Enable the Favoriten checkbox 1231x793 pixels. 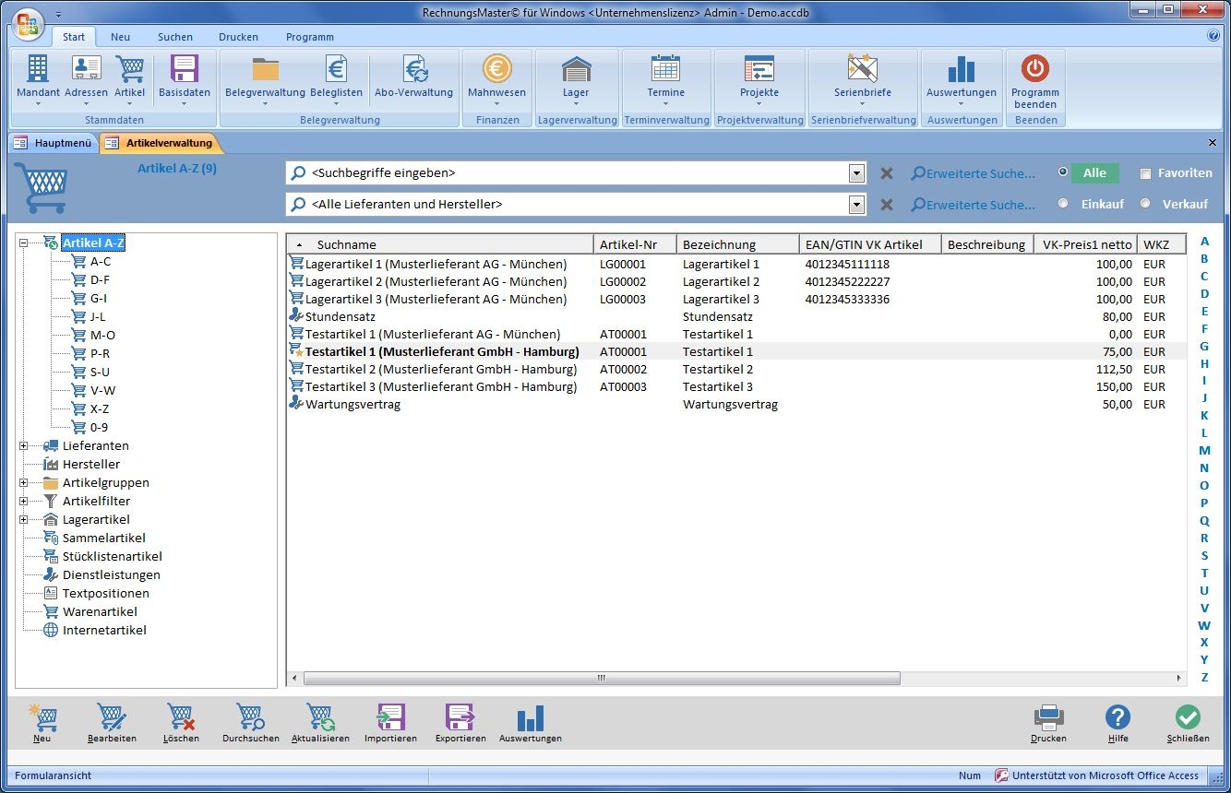1145,173
